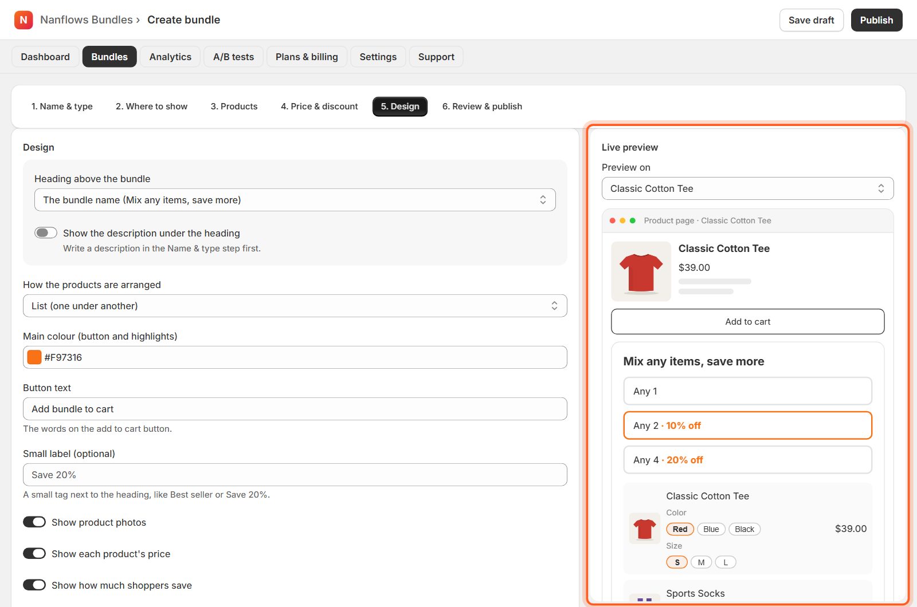Select the Any 1 bundle option

point(748,391)
